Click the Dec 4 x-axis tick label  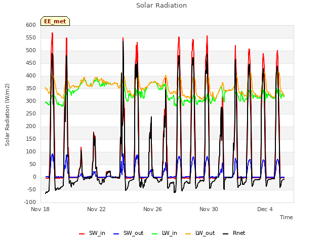265,209
